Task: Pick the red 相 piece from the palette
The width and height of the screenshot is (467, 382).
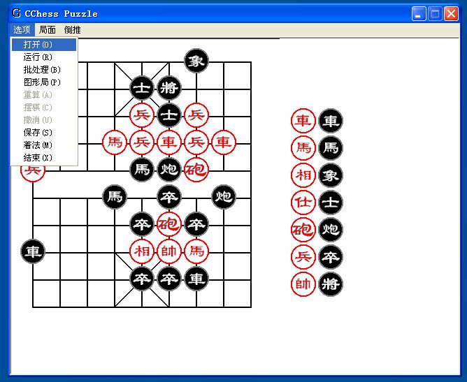Action: (303, 175)
